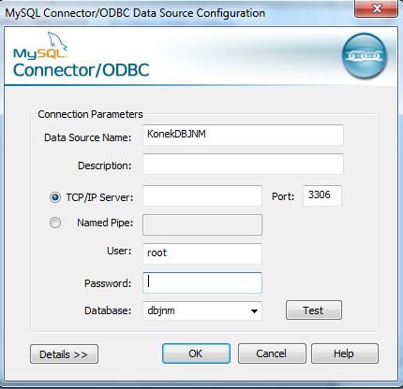Click the Description label
403x389 pixels.
click(x=105, y=166)
